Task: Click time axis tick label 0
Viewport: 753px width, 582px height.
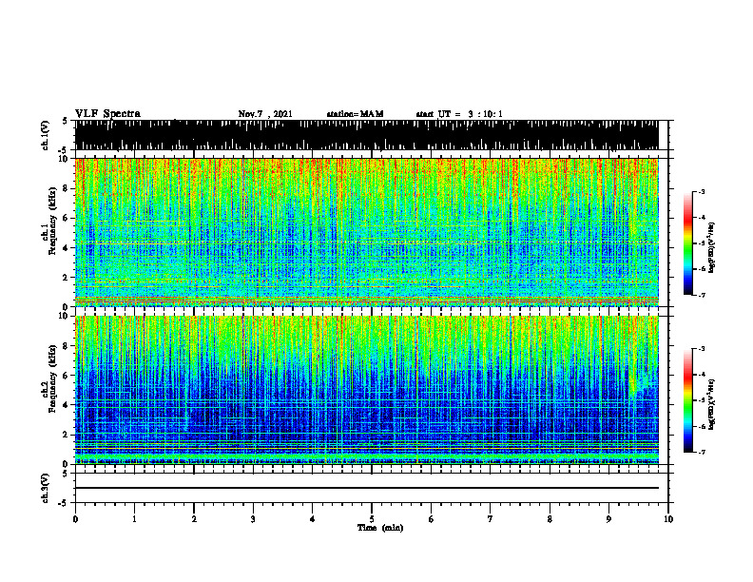Action: coord(75,519)
